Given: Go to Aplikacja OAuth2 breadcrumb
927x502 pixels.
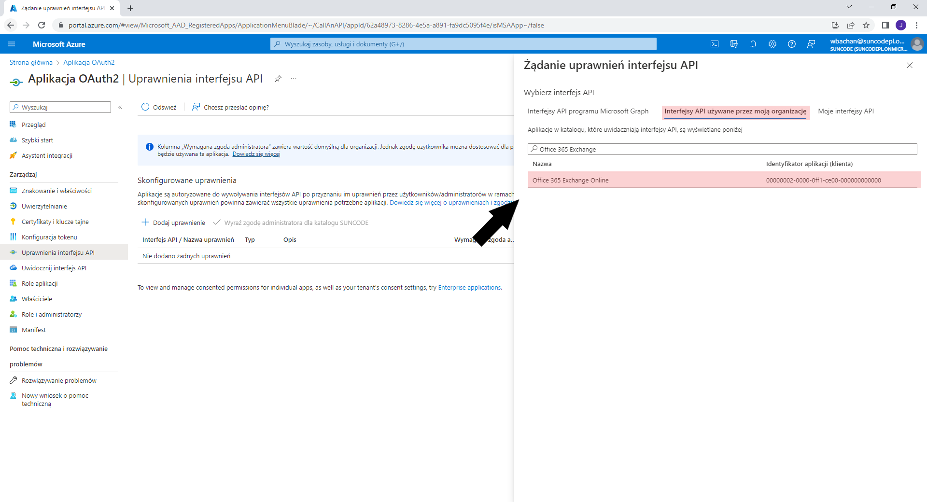Looking at the screenshot, I should point(89,62).
